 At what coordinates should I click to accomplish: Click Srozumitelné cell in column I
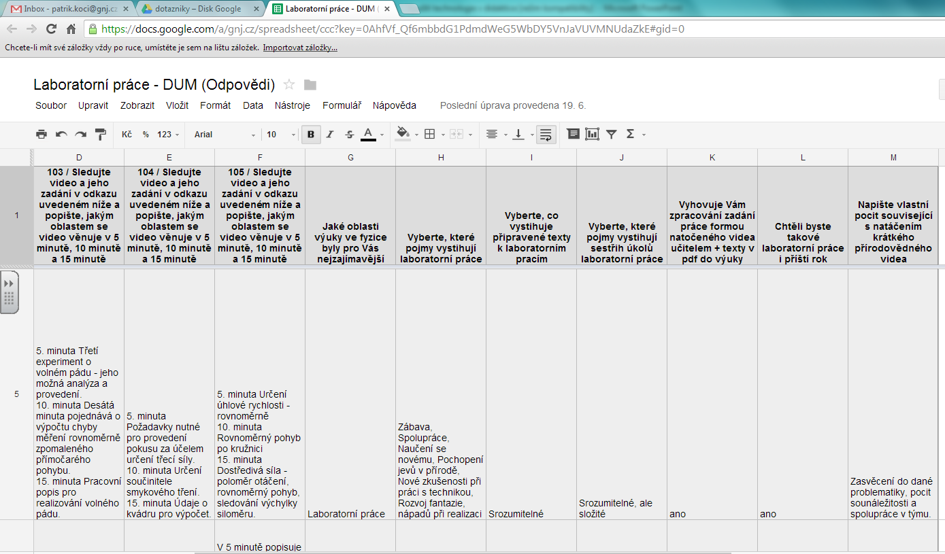(531, 394)
